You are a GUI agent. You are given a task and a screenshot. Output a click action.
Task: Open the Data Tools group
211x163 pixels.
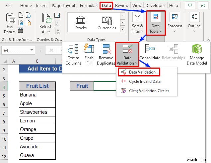(x=156, y=23)
